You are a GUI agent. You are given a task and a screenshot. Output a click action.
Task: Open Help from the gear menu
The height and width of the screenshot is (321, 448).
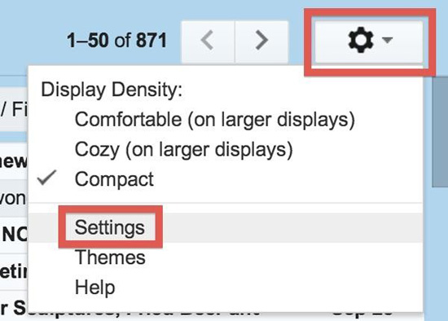(x=94, y=287)
